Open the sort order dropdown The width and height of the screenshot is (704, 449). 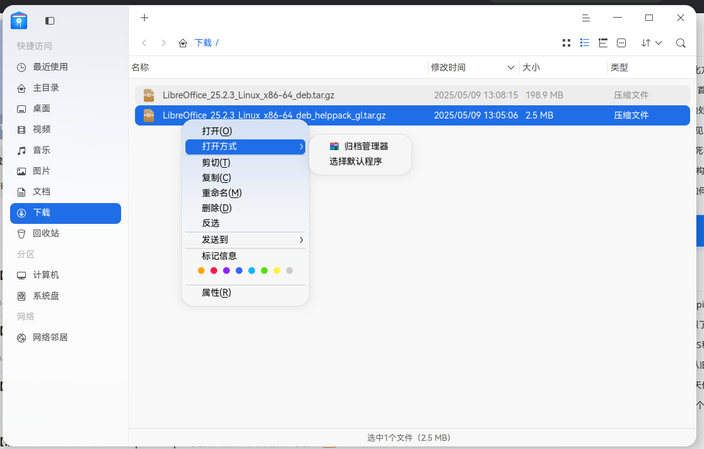(652, 43)
